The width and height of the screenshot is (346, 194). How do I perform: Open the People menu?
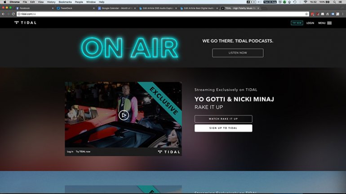click(79, 2)
